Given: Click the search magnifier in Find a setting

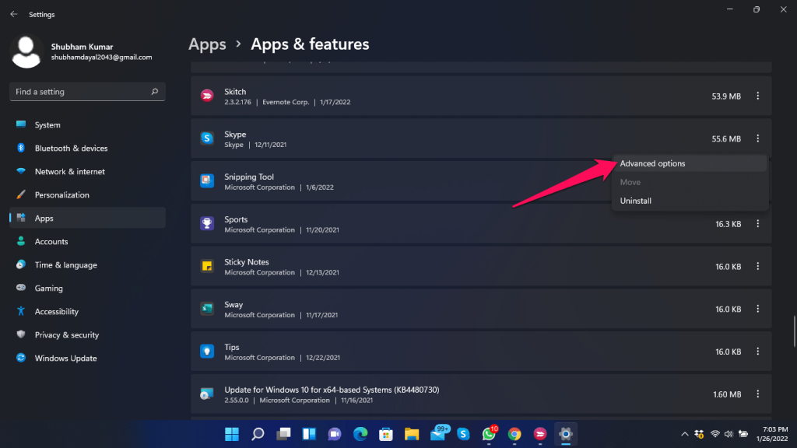Looking at the screenshot, I should (x=155, y=92).
